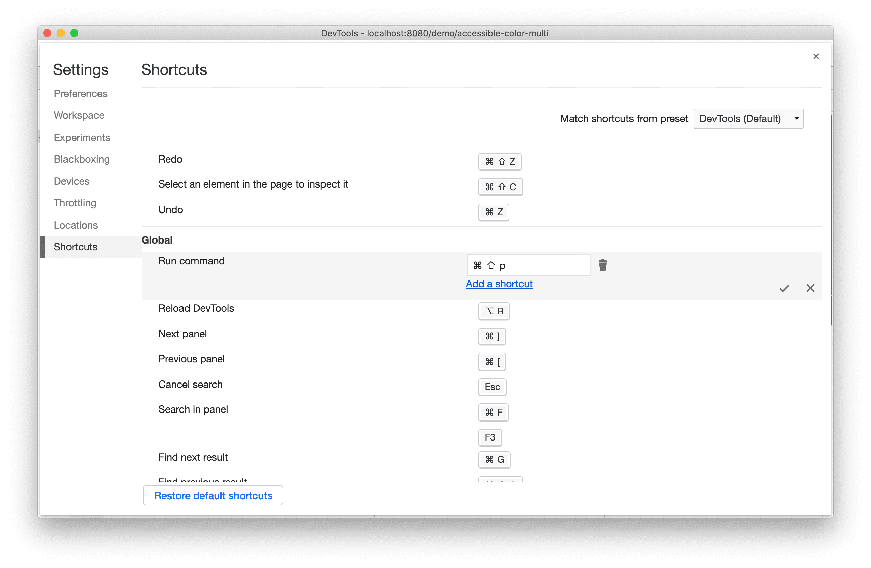This screenshot has width=871, height=568.
Task: Click the delete shortcut trash icon
Action: pyautogui.click(x=602, y=265)
